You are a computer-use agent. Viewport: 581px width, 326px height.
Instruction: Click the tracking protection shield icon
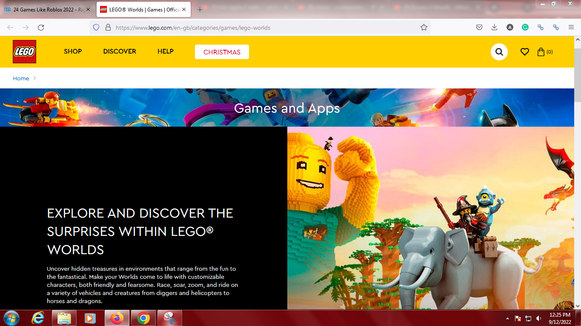[x=96, y=28]
